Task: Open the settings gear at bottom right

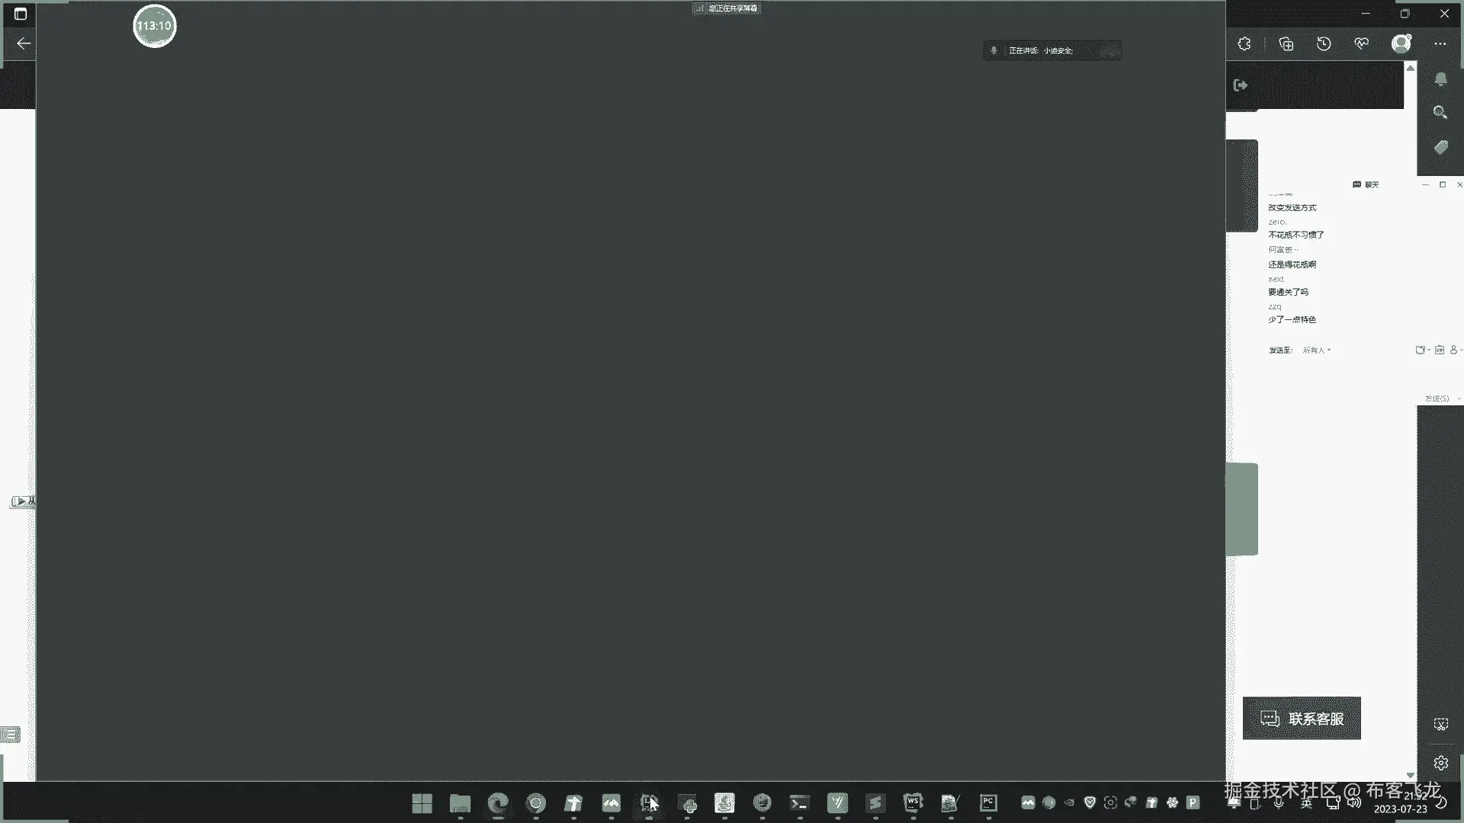Action: [1440, 763]
